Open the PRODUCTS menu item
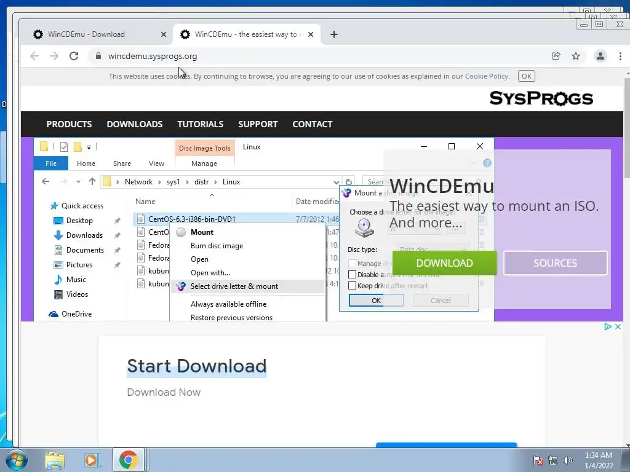 pyautogui.click(x=69, y=124)
